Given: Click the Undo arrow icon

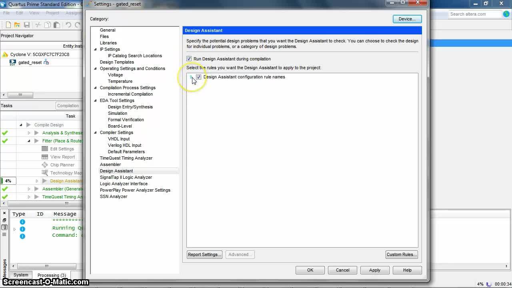Looking at the screenshot, I should click(68, 25).
